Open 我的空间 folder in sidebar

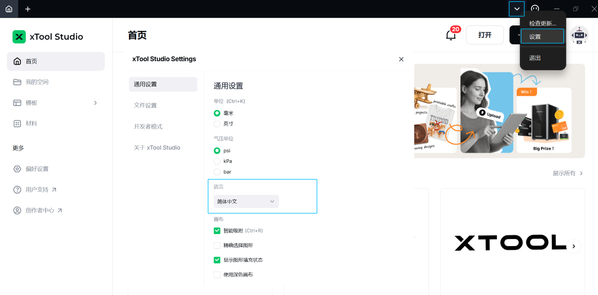click(x=37, y=82)
